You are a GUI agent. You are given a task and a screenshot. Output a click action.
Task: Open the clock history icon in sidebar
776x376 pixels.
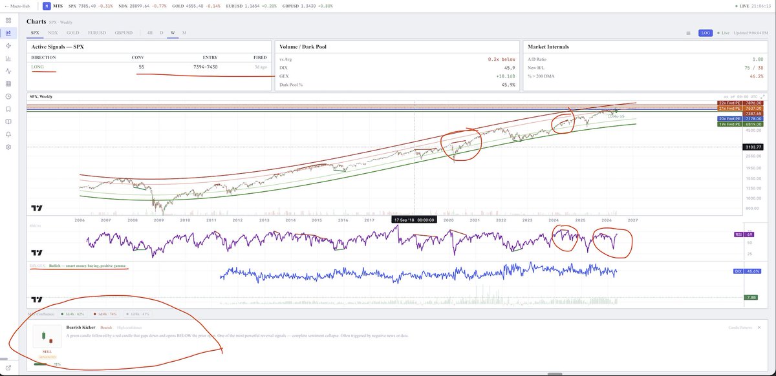click(x=8, y=96)
